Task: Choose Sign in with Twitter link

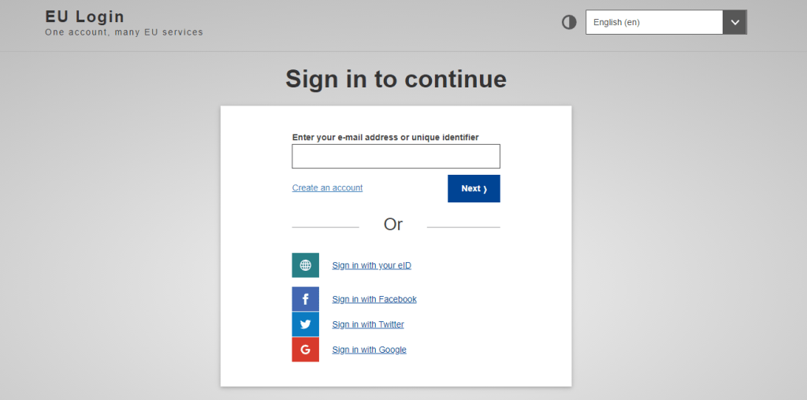Action: pos(368,324)
